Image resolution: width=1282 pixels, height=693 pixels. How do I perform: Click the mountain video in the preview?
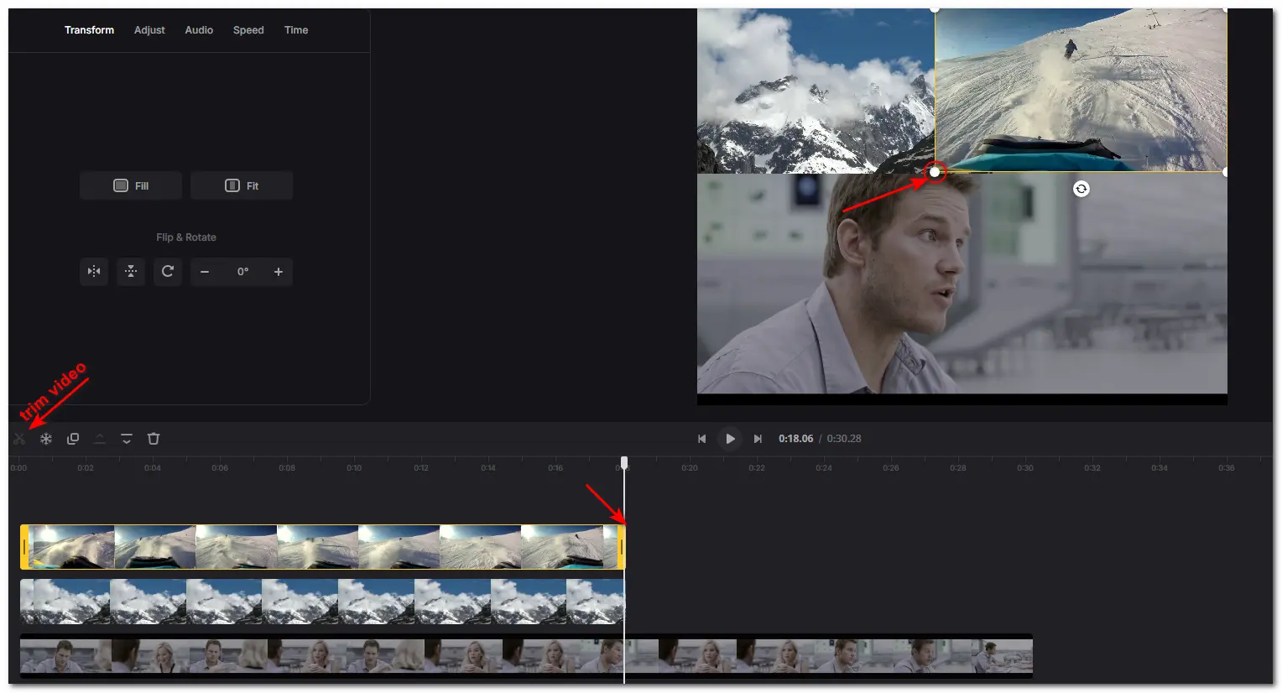[x=816, y=91]
